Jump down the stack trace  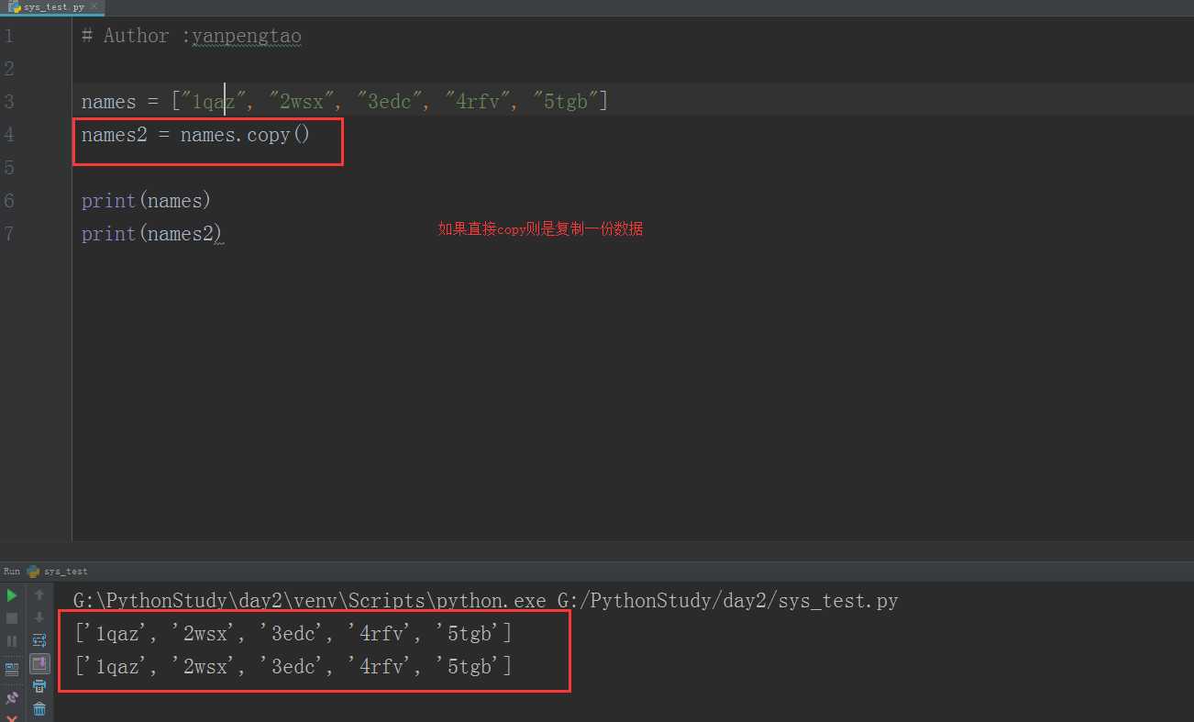(39, 618)
